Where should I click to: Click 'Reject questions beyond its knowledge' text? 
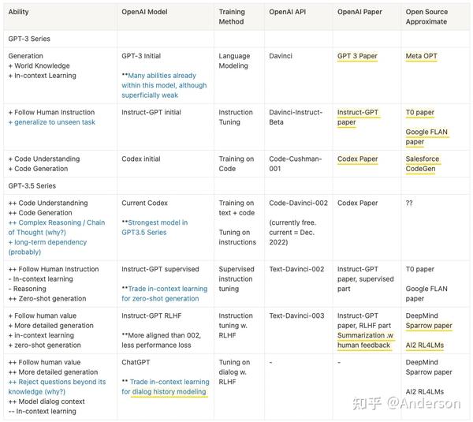(x=57, y=387)
